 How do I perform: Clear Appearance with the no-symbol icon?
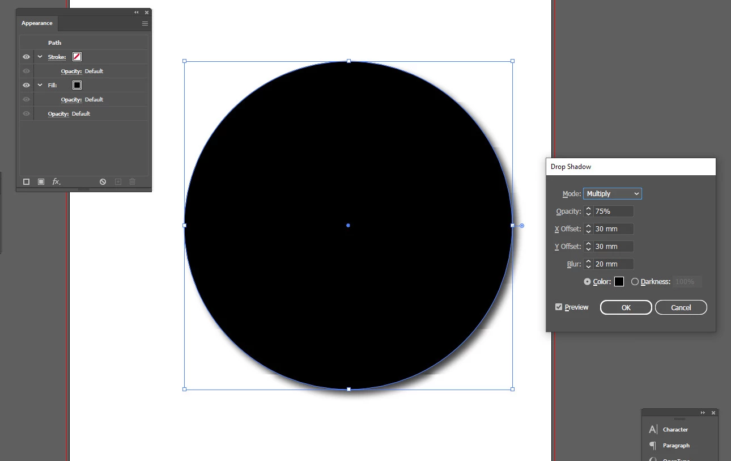click(103, 181)
